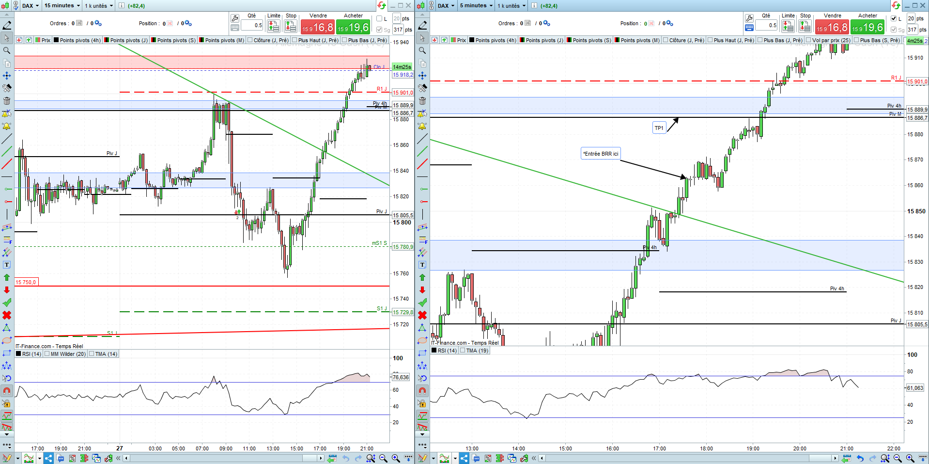Click the red cross mark tool

pyautogui.click(x=7, y=315)
